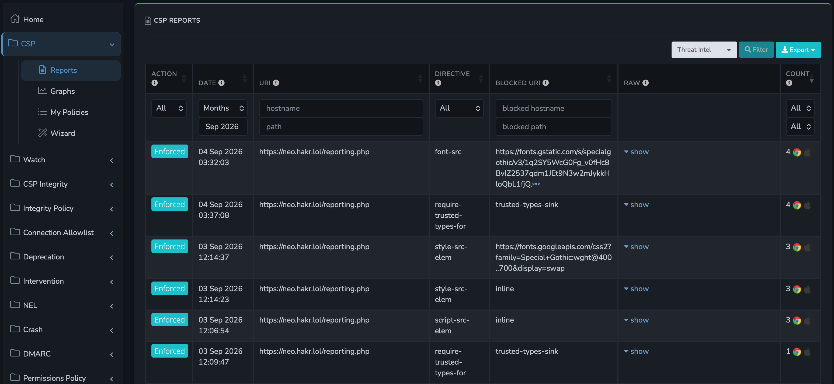Screen dimensions: 834x384
Task: Open the Home page in sidebar
Action: [27, 19]
